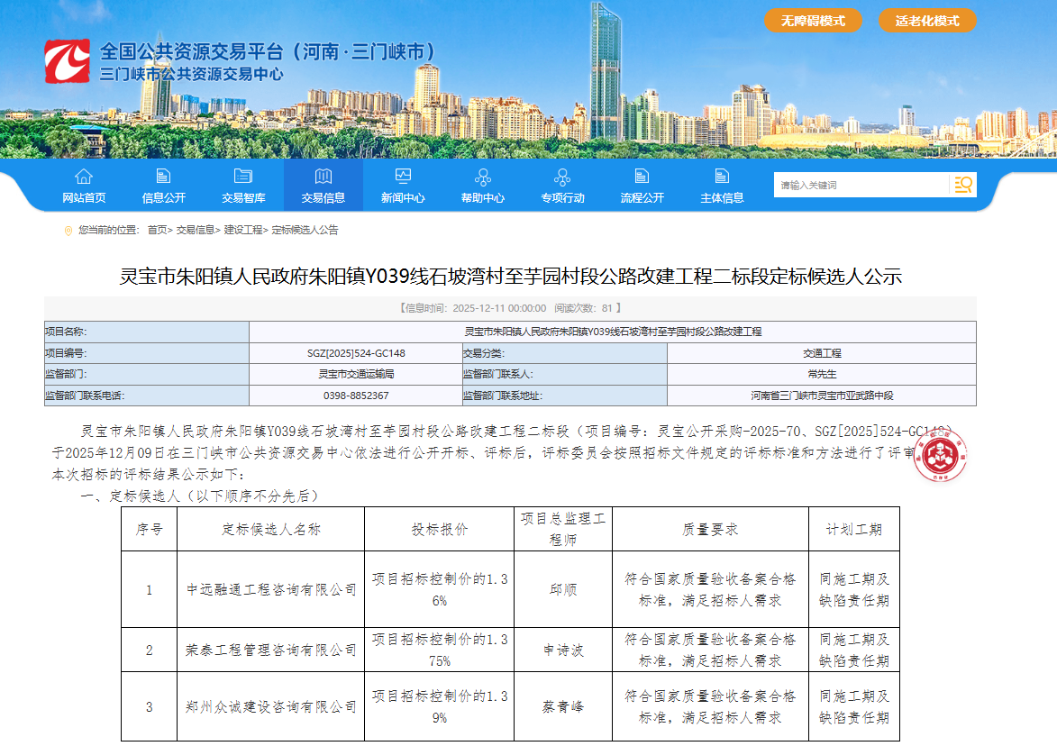
Task: Click the 帮助中心 nodes icon
Action: pos(483,177)
